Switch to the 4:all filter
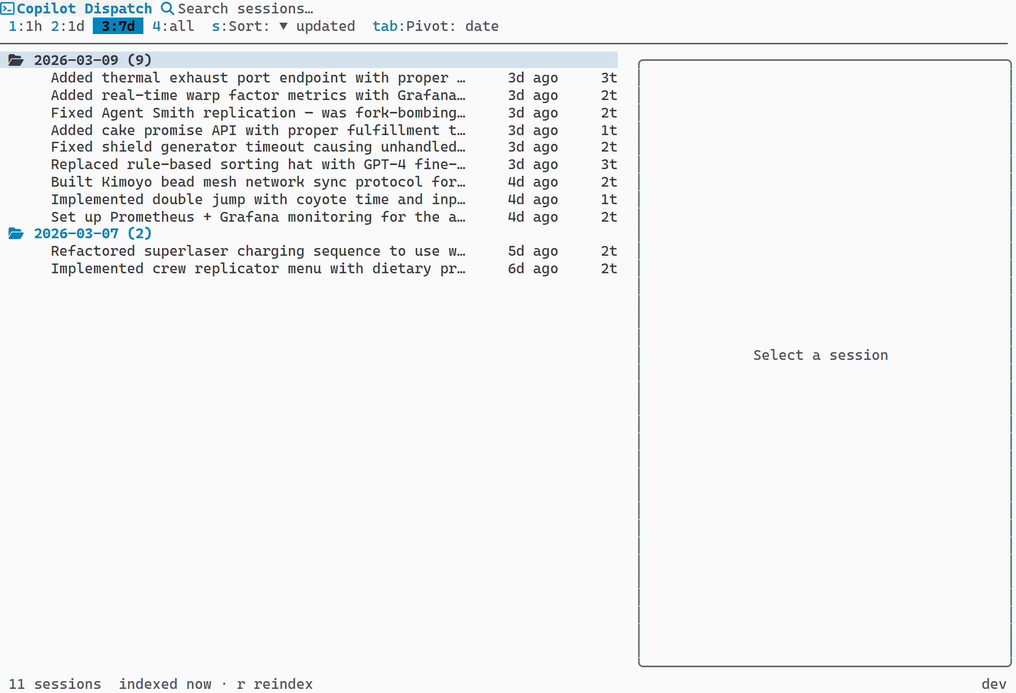This screenshot has width=1016, height=693. 173,26
